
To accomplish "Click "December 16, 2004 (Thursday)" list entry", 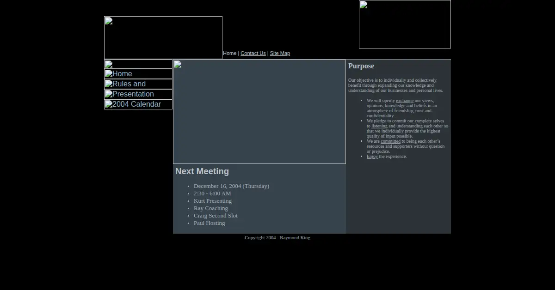I will [231, 186].
